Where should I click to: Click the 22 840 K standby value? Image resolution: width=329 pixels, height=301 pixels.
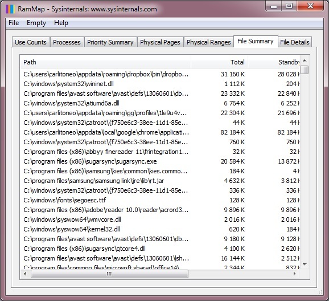pyautogui.click(x=289, y=93)
